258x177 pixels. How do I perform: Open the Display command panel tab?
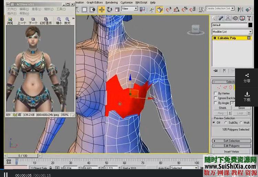tap(242, 19)
